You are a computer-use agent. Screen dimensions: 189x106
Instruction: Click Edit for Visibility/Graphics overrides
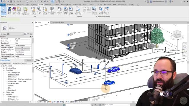pos(22,48)
